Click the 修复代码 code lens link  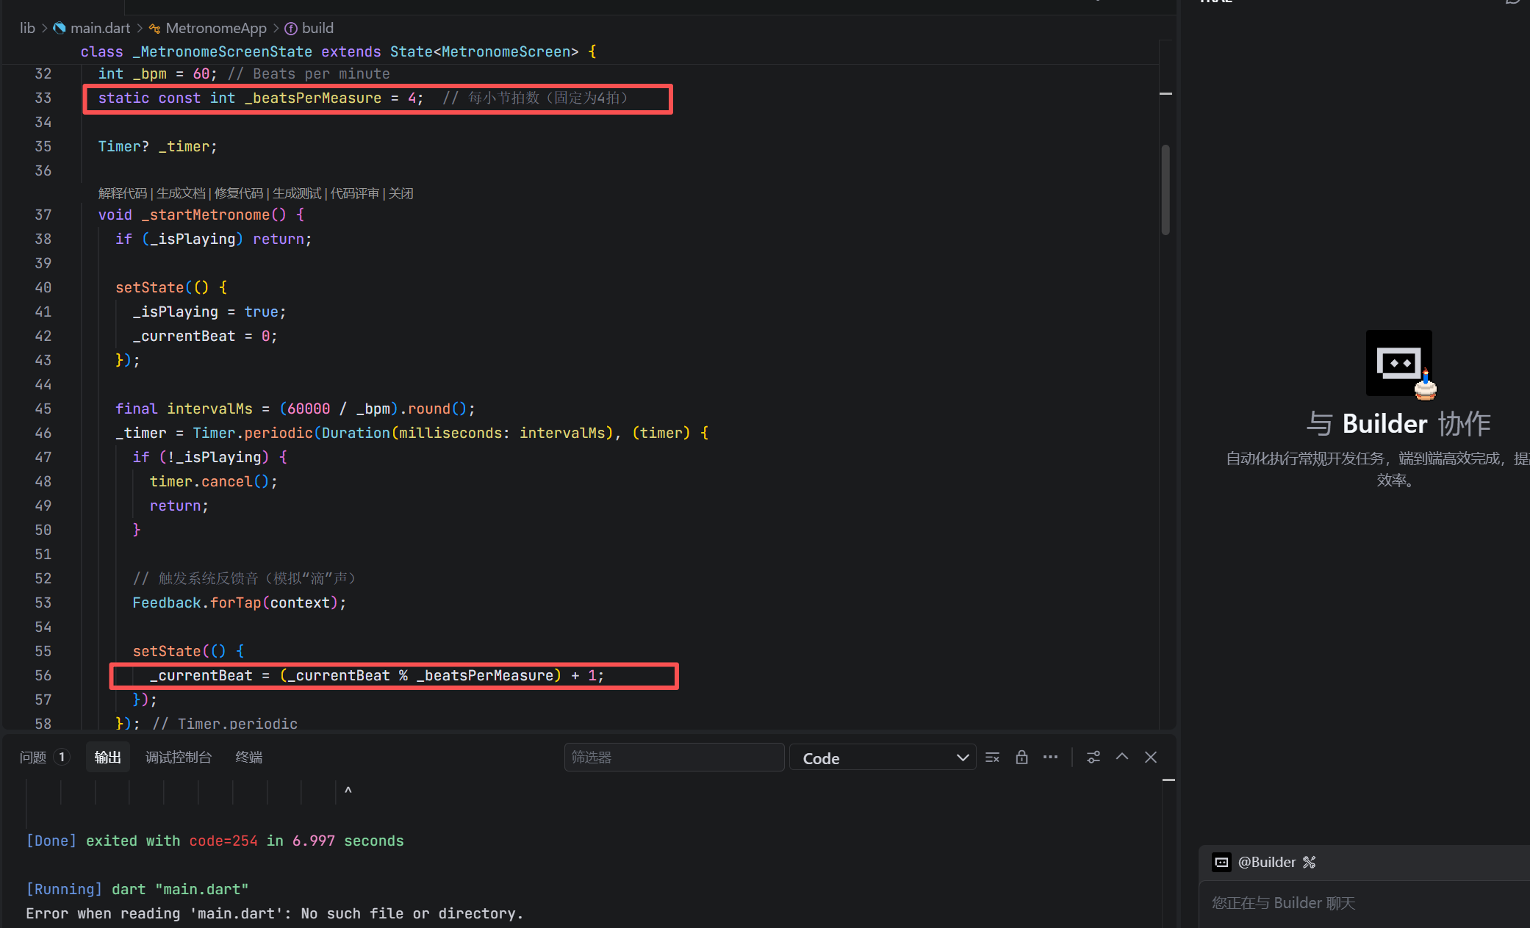tap(239, 193)
